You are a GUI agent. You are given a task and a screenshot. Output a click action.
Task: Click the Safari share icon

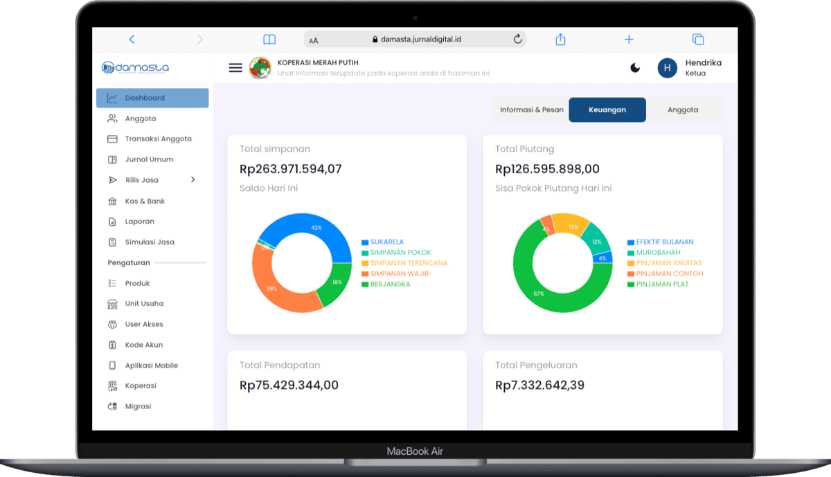pos(560,39)
